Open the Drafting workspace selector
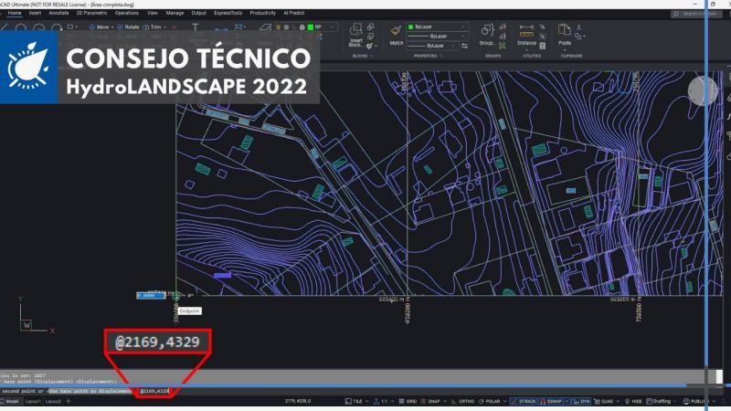 662,401
